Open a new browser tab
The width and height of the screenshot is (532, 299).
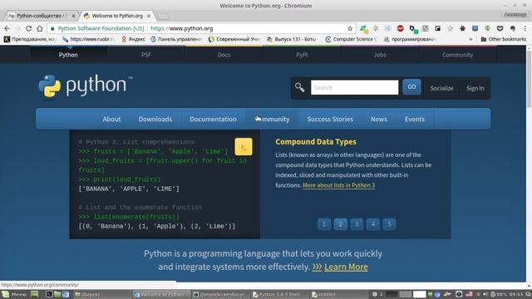(164, 16)
